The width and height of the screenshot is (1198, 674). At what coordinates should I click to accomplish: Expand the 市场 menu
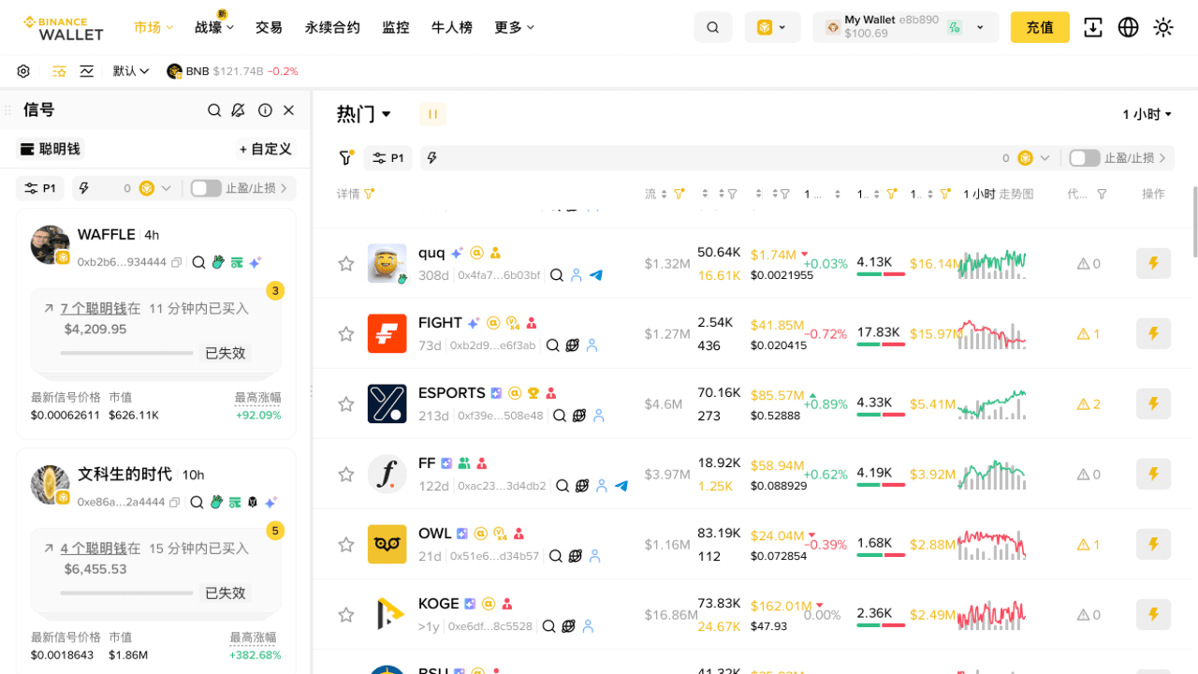tap(153, 27)
